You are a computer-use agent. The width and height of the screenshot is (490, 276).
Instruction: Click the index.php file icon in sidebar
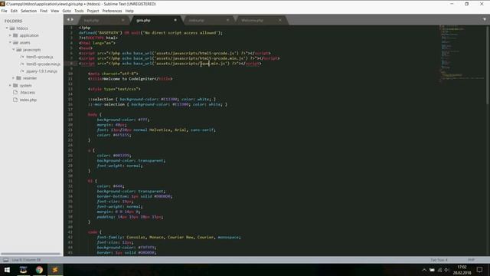(15, 100)
